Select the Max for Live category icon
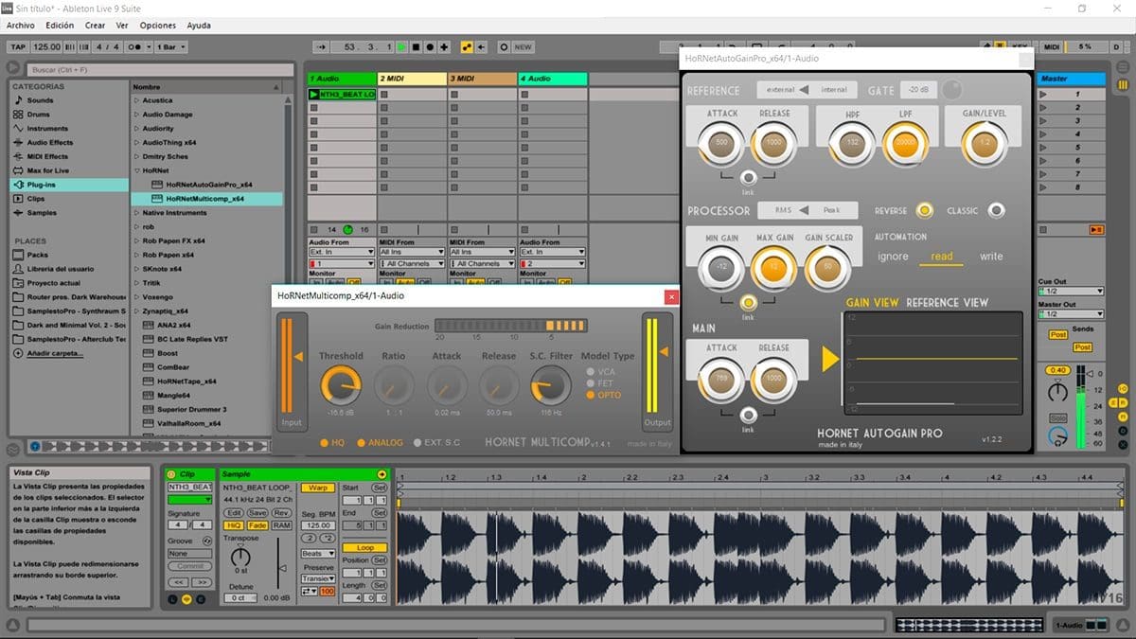1136x639 pixels. coord(17,170)
